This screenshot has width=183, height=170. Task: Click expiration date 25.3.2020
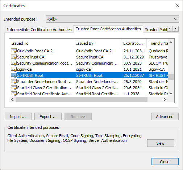tap(132, 82)
